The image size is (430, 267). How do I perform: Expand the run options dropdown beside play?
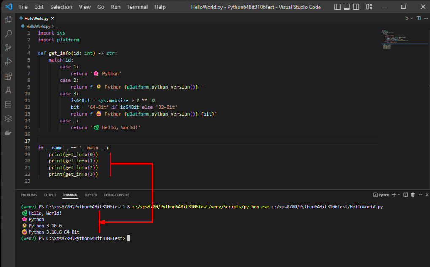tap(411, 19)
